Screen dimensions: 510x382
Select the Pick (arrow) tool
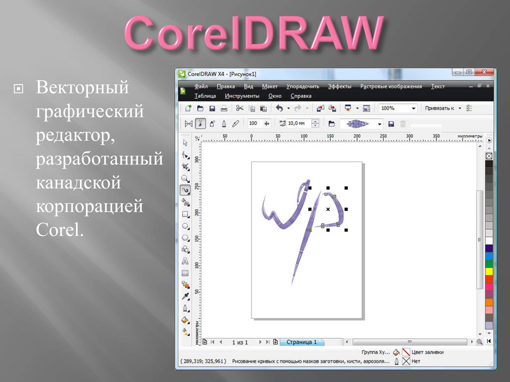[185, 143]
